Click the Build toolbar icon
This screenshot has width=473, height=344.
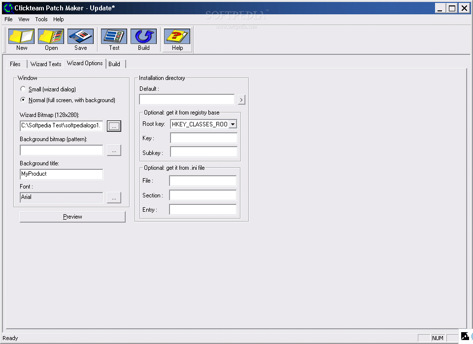click(143, 36)
